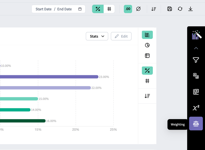Toggle the empty-set hide zero values icon
The image size is (205, 150).
[x=138, y=9]
